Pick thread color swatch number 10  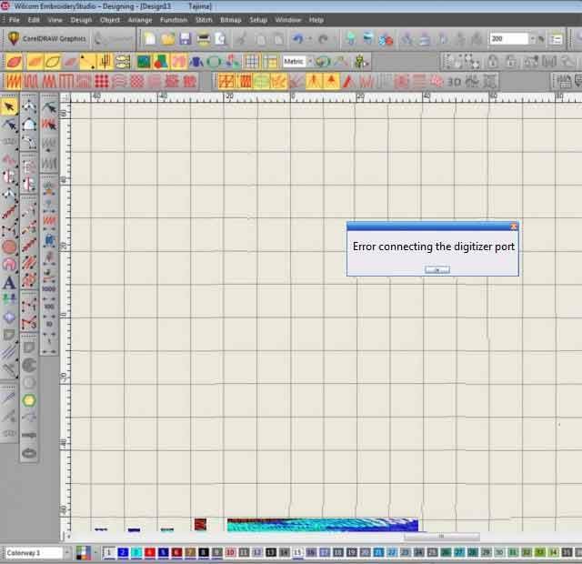[231, 552]
